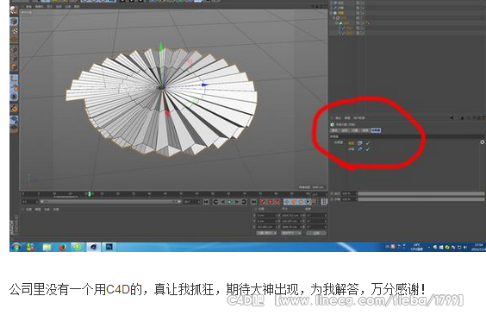Toggle the Enable Axis L-shaped icon
Screen dimensions: 486x315
coord(15,79)
